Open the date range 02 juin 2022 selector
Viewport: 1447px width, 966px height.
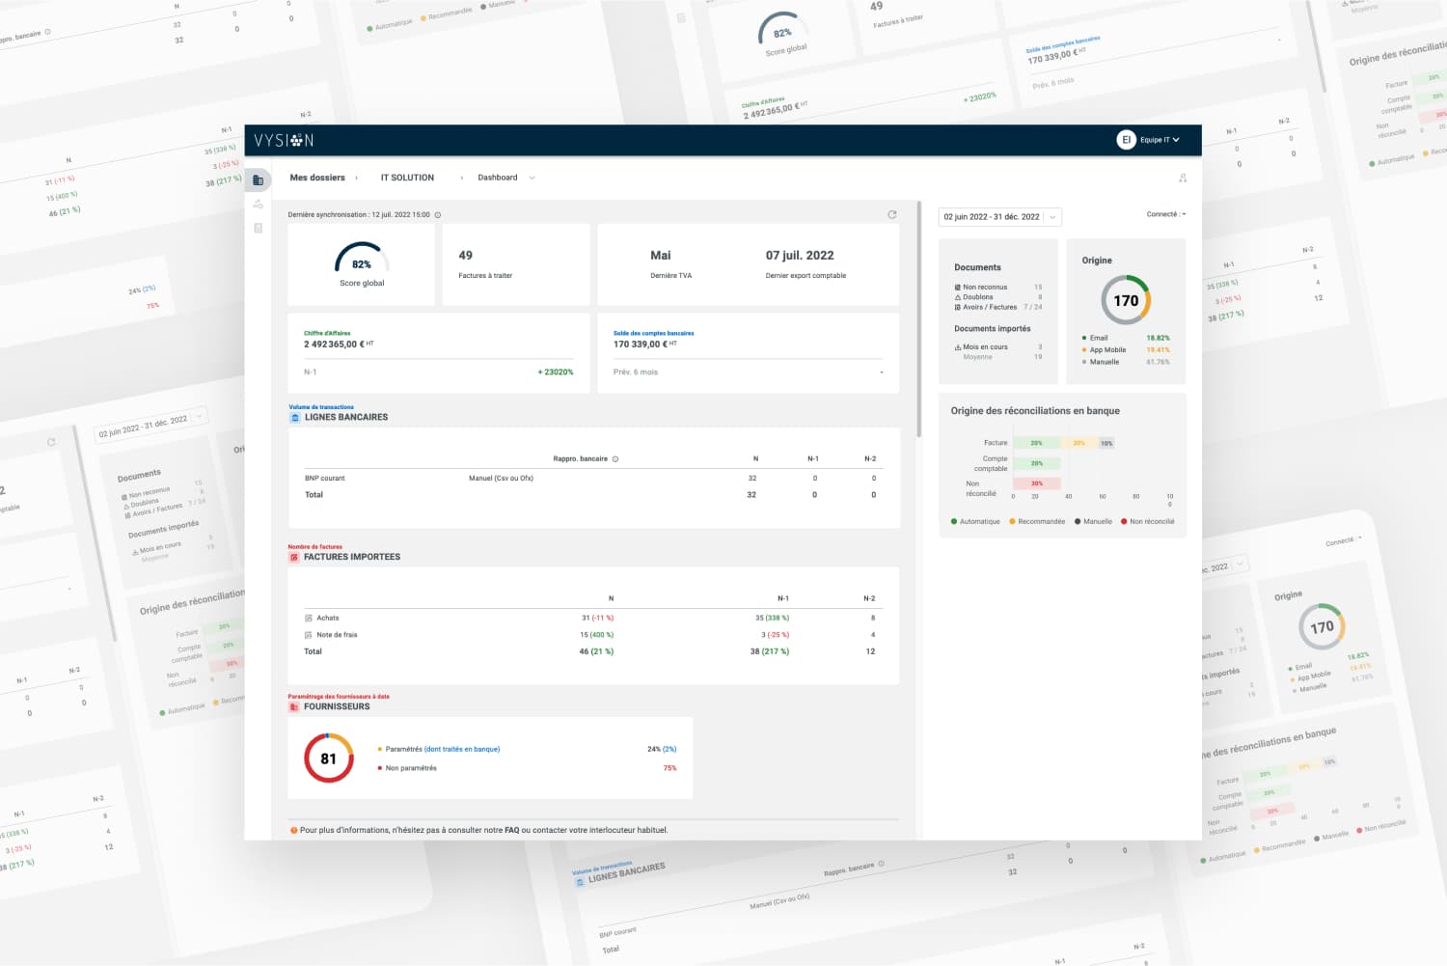tap(999, 217)
